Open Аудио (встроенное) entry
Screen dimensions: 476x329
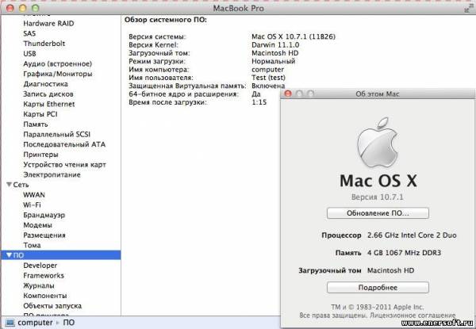coord(57,63)
